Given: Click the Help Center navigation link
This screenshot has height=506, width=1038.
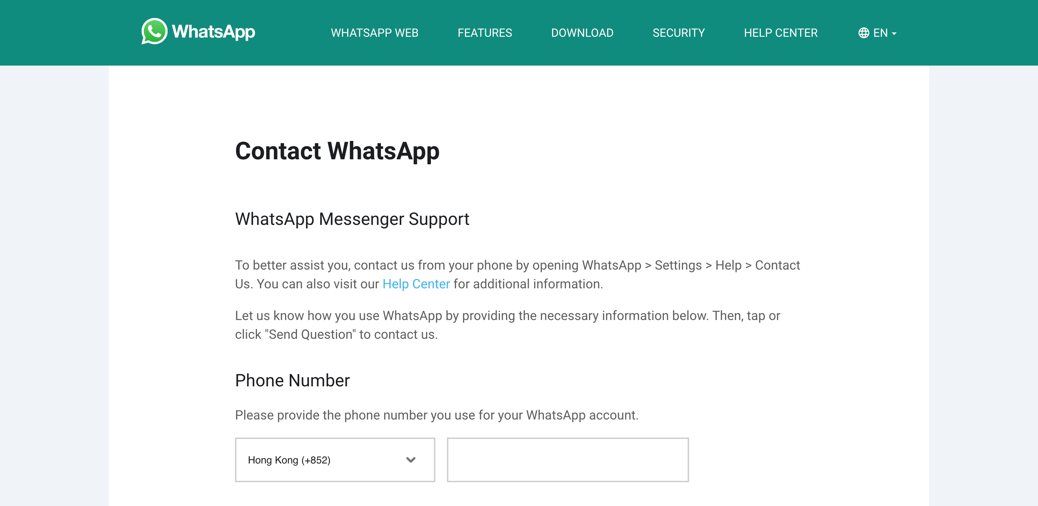Looking at the screenshot, I should tap(781, 32).
